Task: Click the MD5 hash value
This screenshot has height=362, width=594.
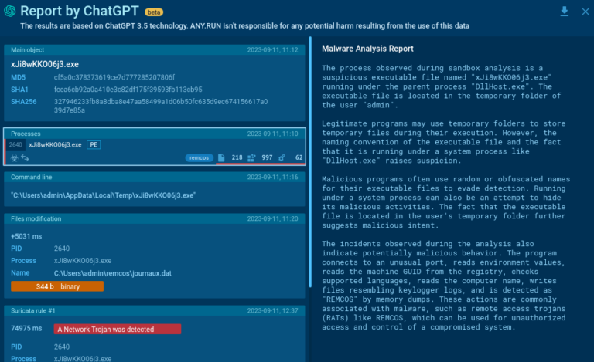Action: coord(114,77)
